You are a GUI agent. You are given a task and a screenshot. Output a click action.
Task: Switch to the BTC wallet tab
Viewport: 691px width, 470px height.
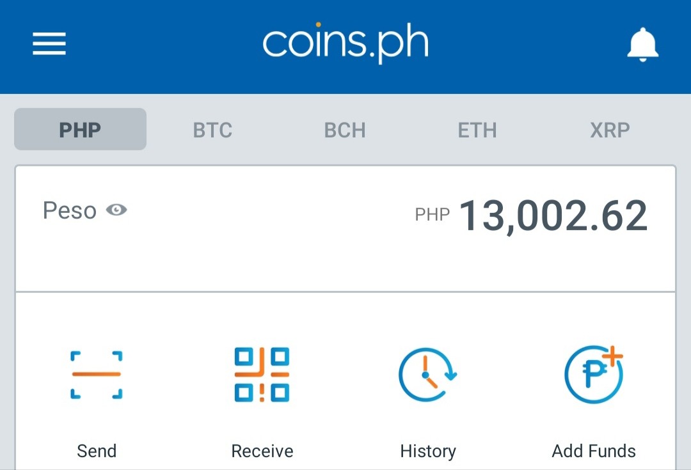click(212, 130)
